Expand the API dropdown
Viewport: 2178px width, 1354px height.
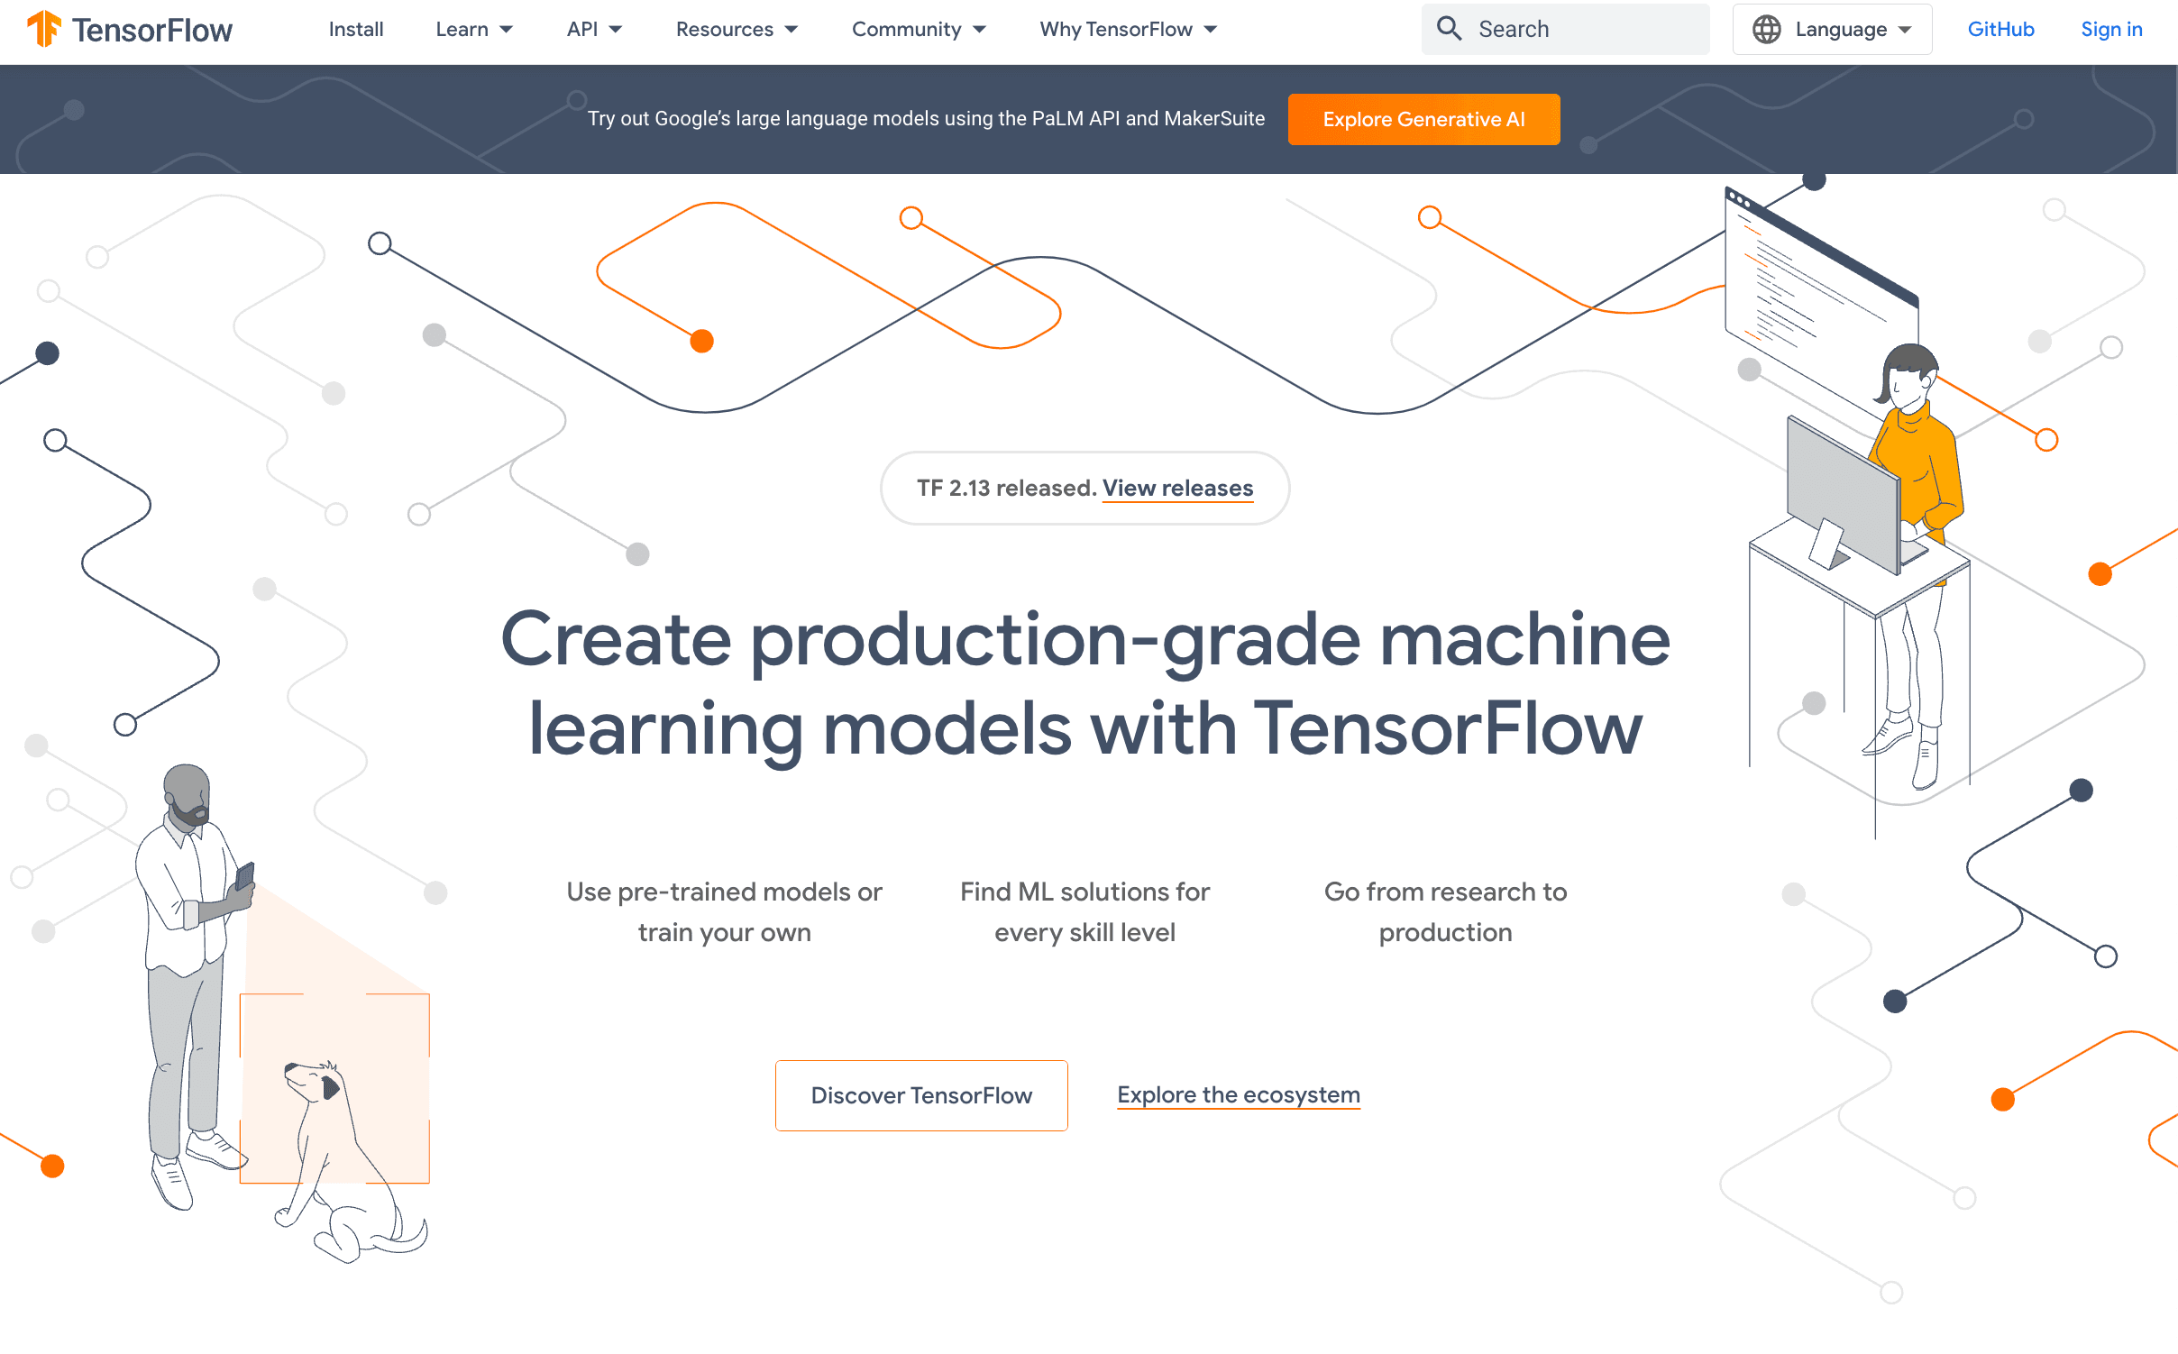[593, 29]
